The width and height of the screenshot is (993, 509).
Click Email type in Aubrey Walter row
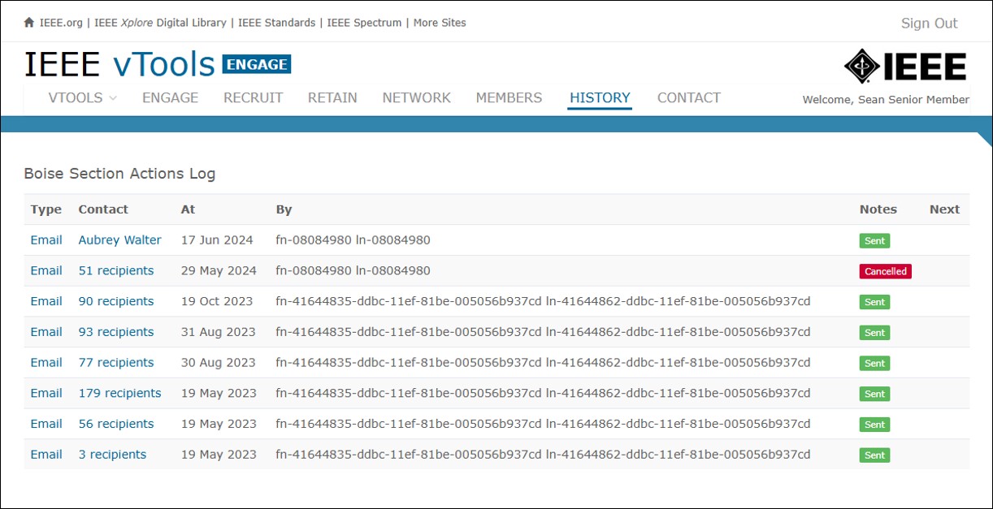pyautogui.click(x=46, y=240)
